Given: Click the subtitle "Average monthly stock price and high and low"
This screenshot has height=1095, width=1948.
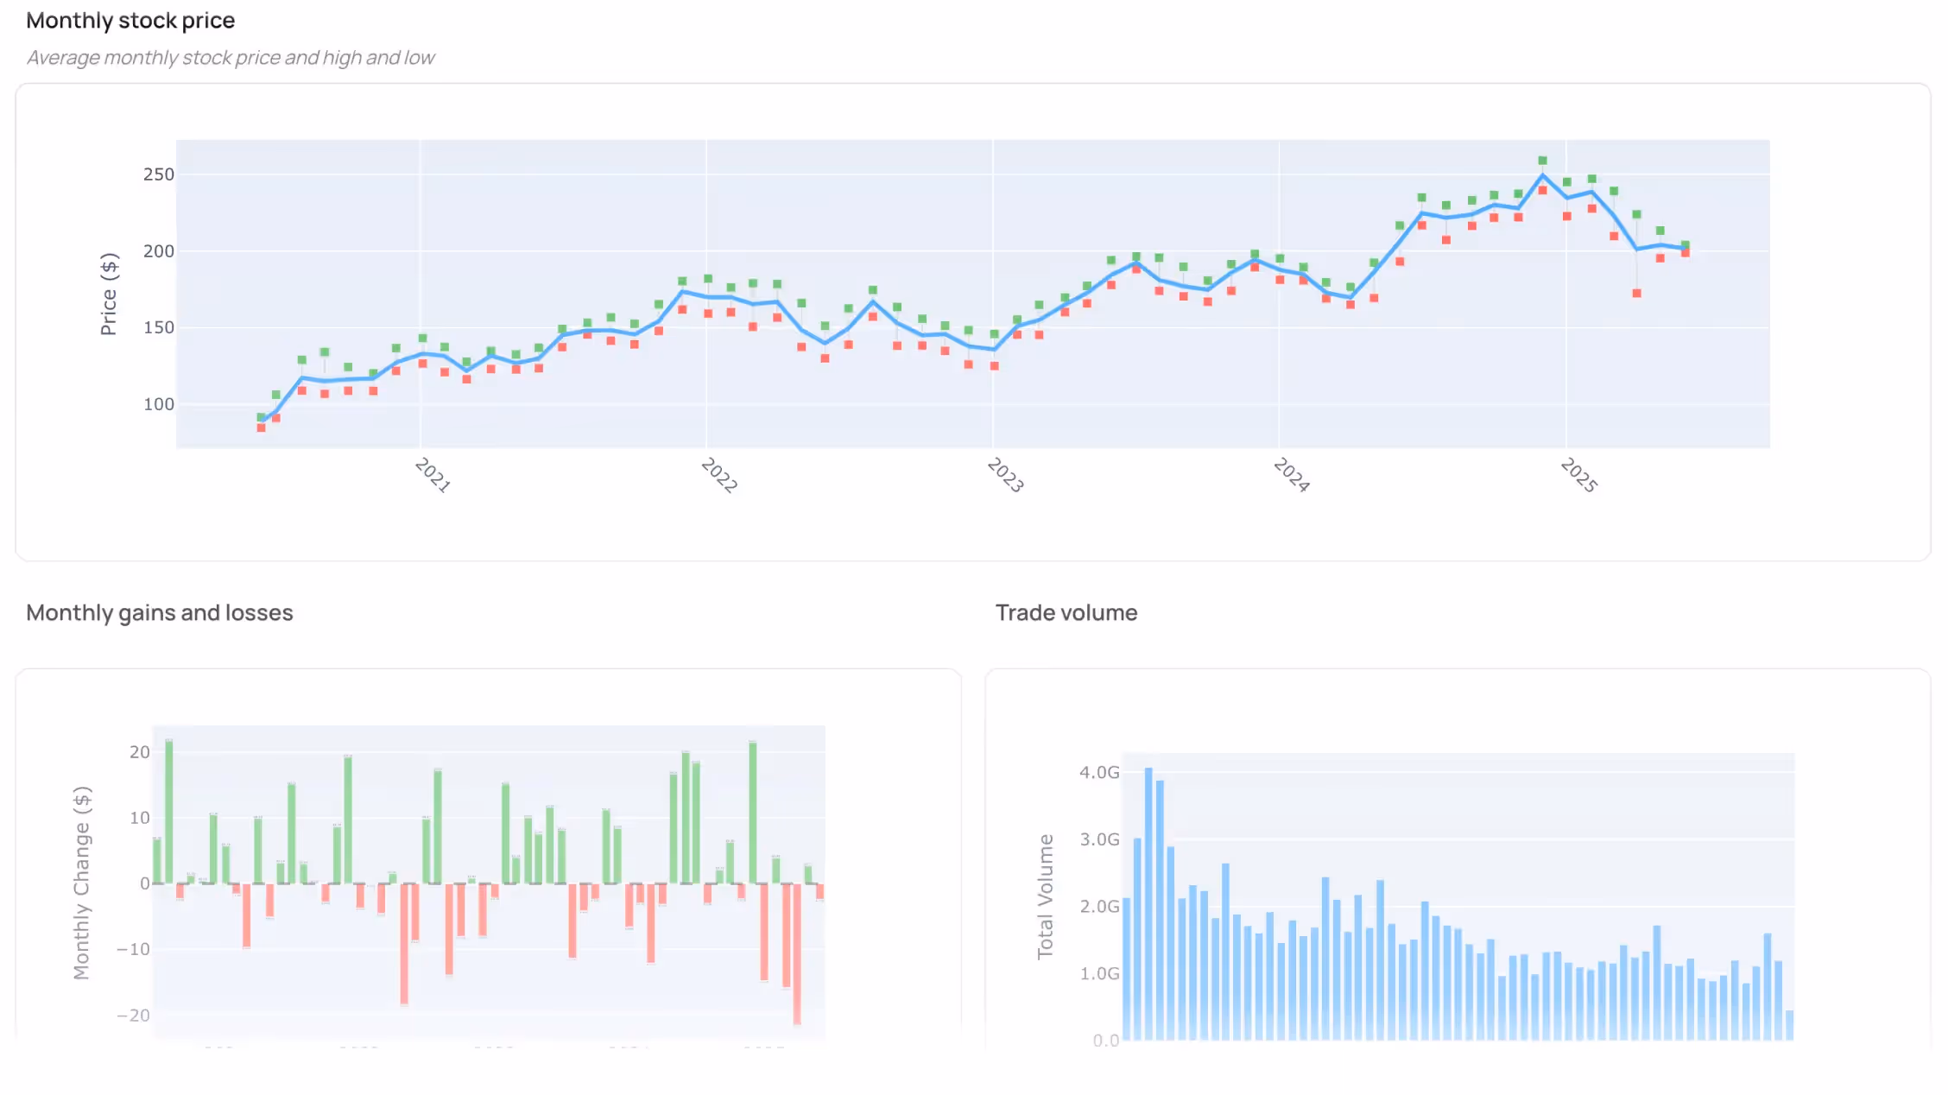Looking at the screenshot, I should click(x=231, y=57).
